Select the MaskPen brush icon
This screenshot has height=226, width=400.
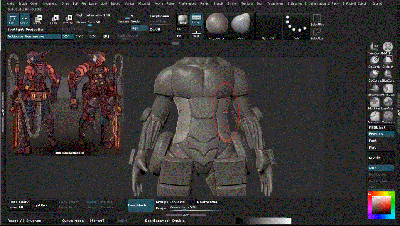374,103
